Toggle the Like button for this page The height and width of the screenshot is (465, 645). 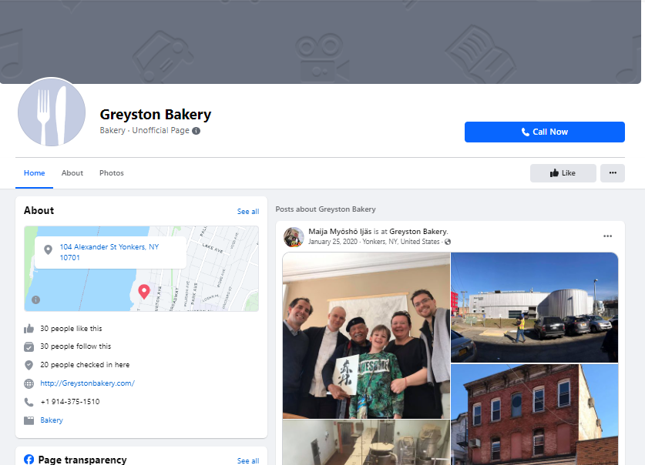[563, 173]
